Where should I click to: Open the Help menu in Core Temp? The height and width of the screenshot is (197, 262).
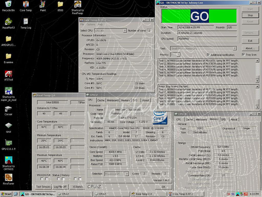[100, 24]
